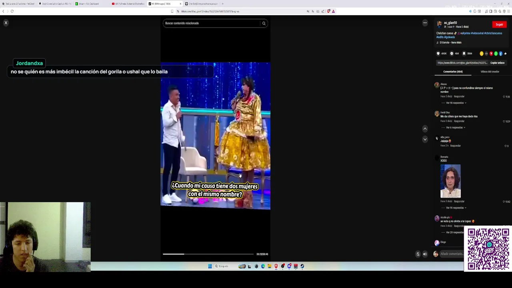
Task: Switch to Stream - Kick Dashboard tab
Action: click(x=91, y=4)
